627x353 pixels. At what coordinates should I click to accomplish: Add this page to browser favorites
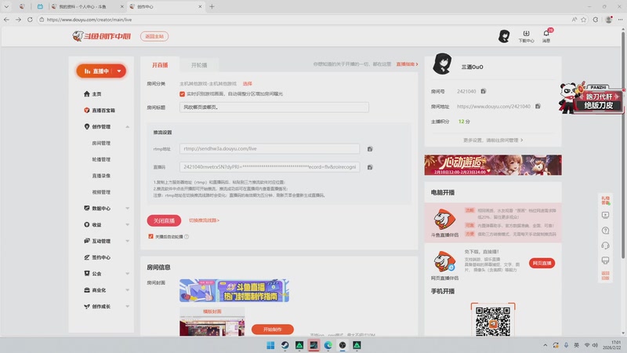pyautogui.click(x=584, y=20)
